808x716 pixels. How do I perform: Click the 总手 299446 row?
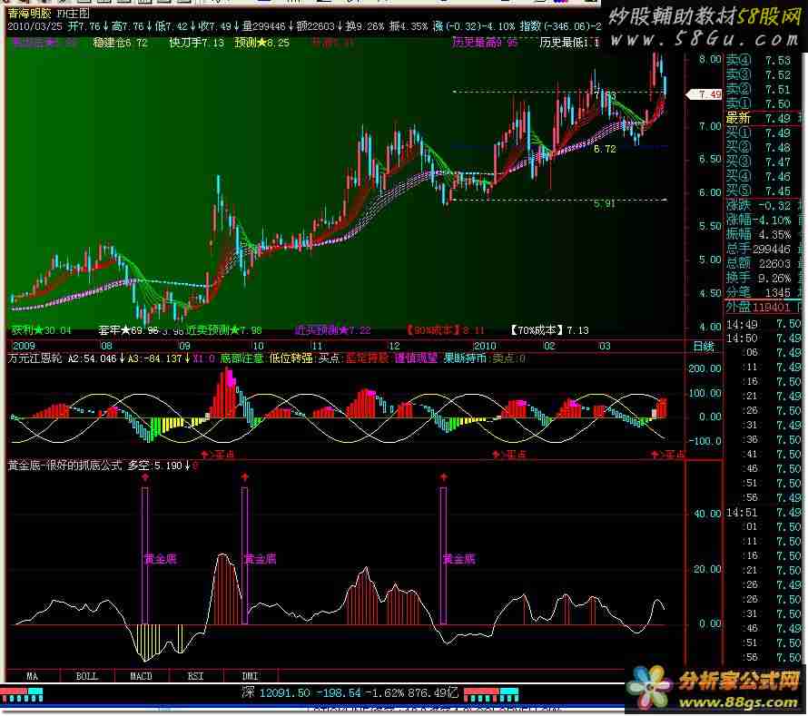pos(759,249)
